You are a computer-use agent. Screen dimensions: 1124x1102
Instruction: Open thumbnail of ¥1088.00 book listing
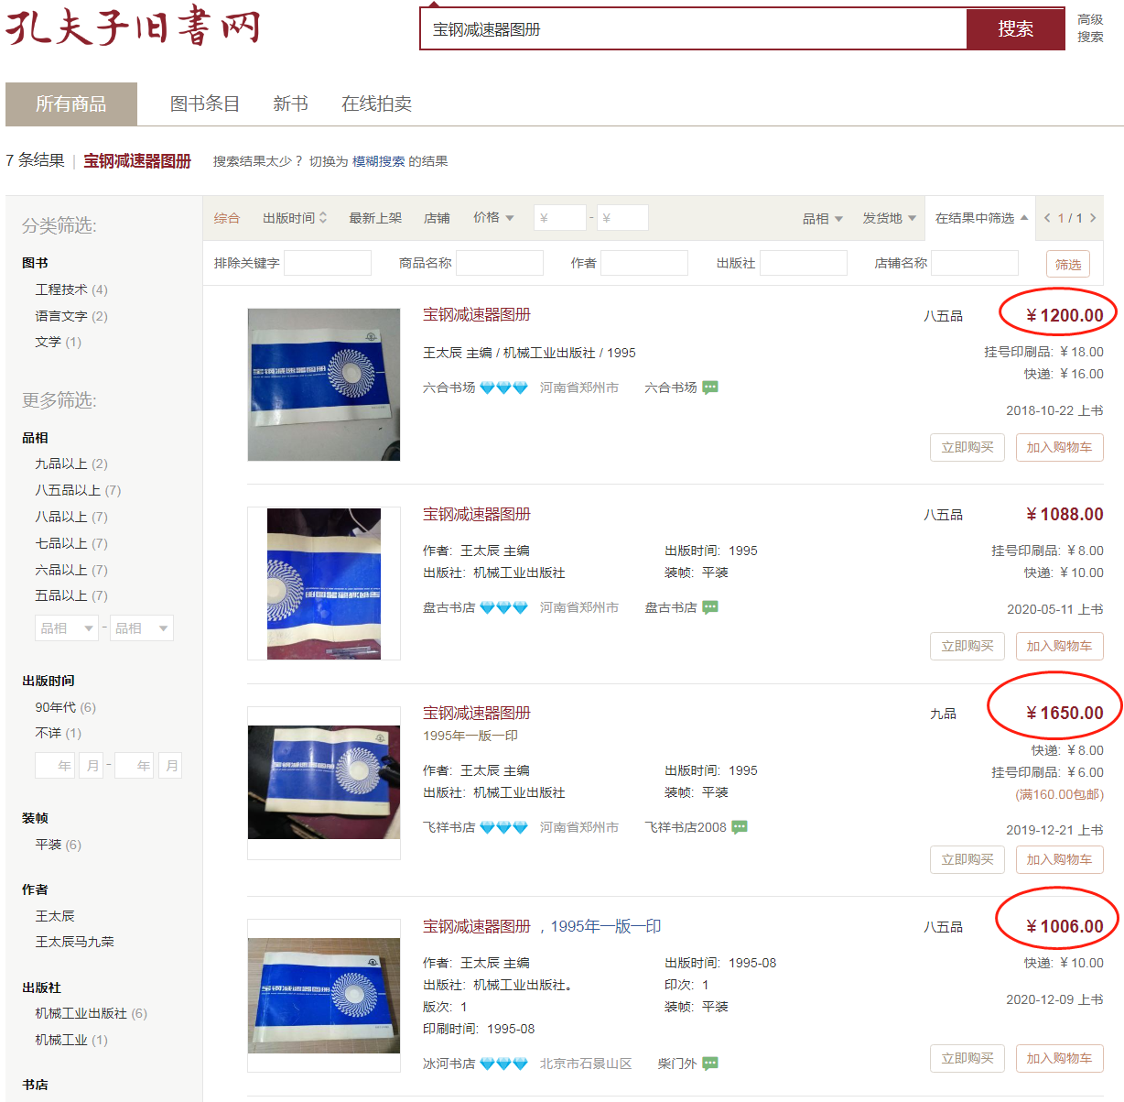pos(324,584)
